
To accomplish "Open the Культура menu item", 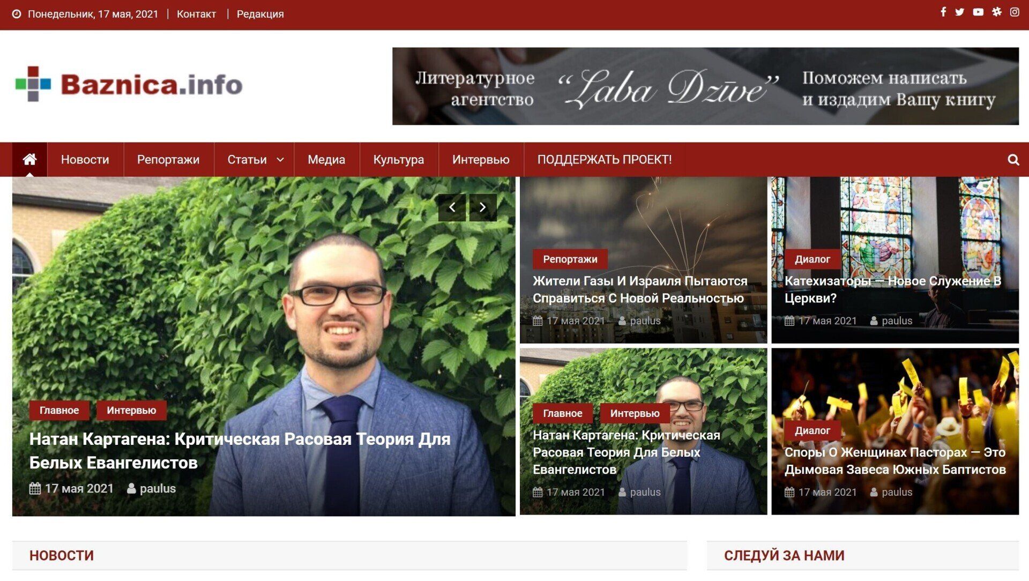I will click(398, 160).
